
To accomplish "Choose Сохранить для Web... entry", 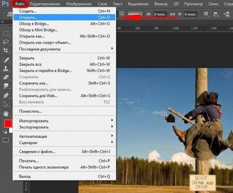I will point(65,96).
